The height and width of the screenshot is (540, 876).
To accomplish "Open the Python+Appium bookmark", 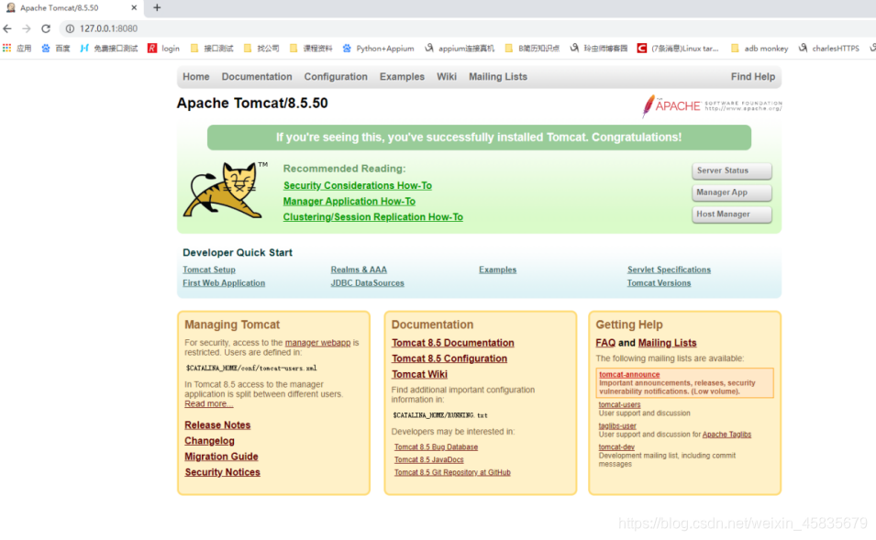I will (378, 49).
